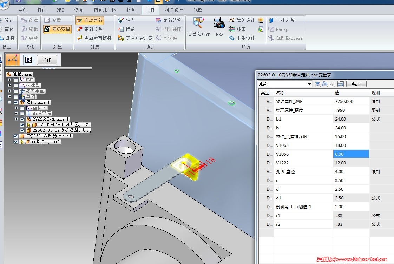
Task: Click the 帮助 button in 变量表
Action: click(356, 84)
